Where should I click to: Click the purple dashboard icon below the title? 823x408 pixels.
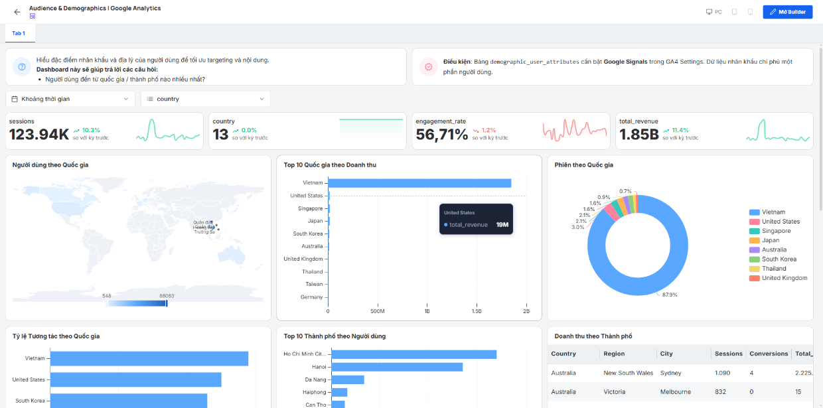click(33, 16)
